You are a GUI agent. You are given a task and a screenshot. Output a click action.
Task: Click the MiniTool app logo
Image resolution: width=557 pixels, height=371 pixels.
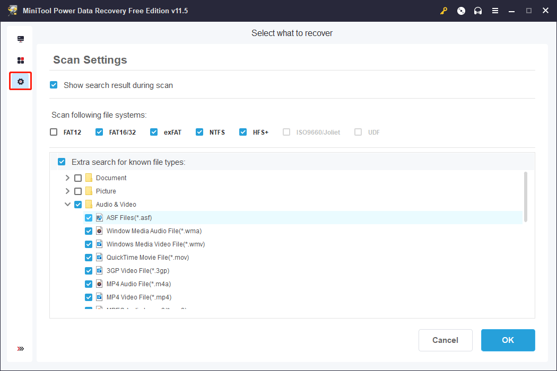click(13, 10)
